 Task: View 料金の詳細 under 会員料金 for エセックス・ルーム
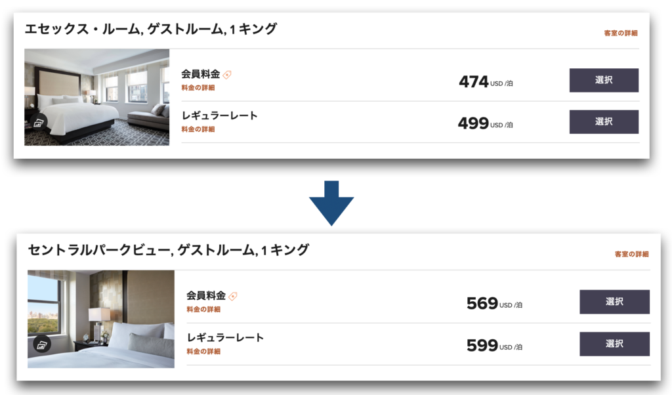(x=198, y=88)
